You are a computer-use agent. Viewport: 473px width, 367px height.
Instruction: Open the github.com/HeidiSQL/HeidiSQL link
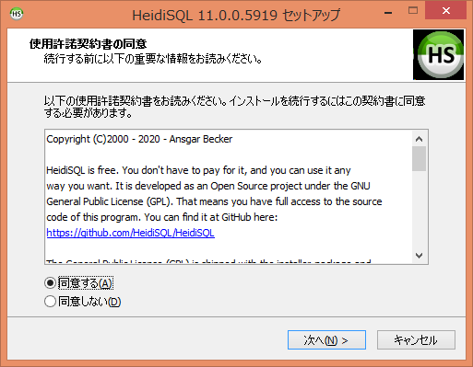click(x=130, y=233)
